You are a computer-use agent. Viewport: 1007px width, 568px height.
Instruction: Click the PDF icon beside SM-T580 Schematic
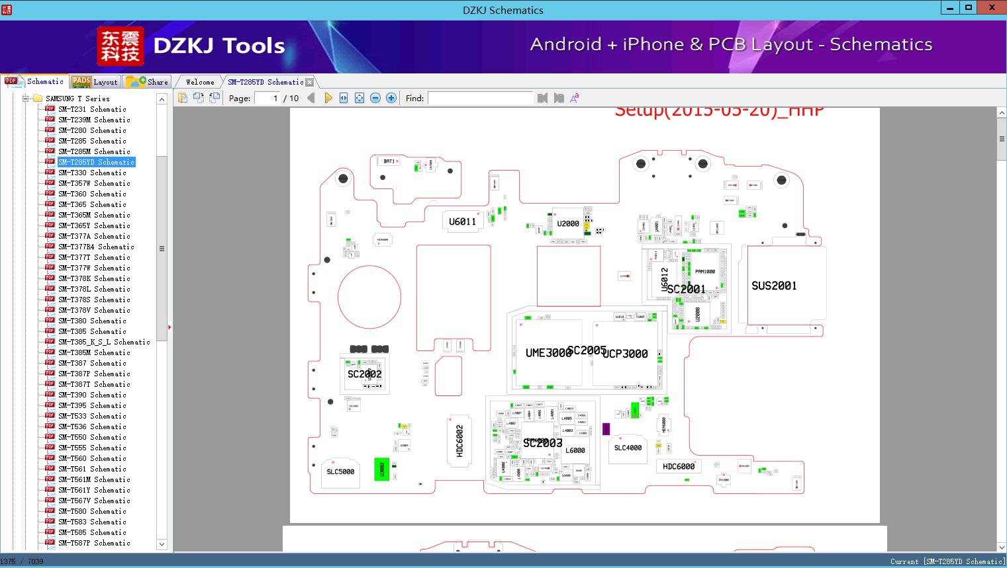click(x=50, y=510)
